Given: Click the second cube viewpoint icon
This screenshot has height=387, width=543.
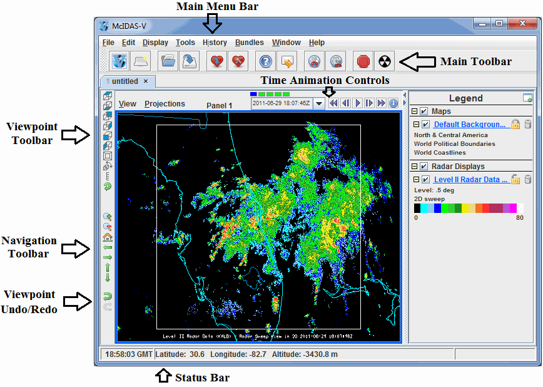Looking at the screenshot, I should (x=108, y=106).
